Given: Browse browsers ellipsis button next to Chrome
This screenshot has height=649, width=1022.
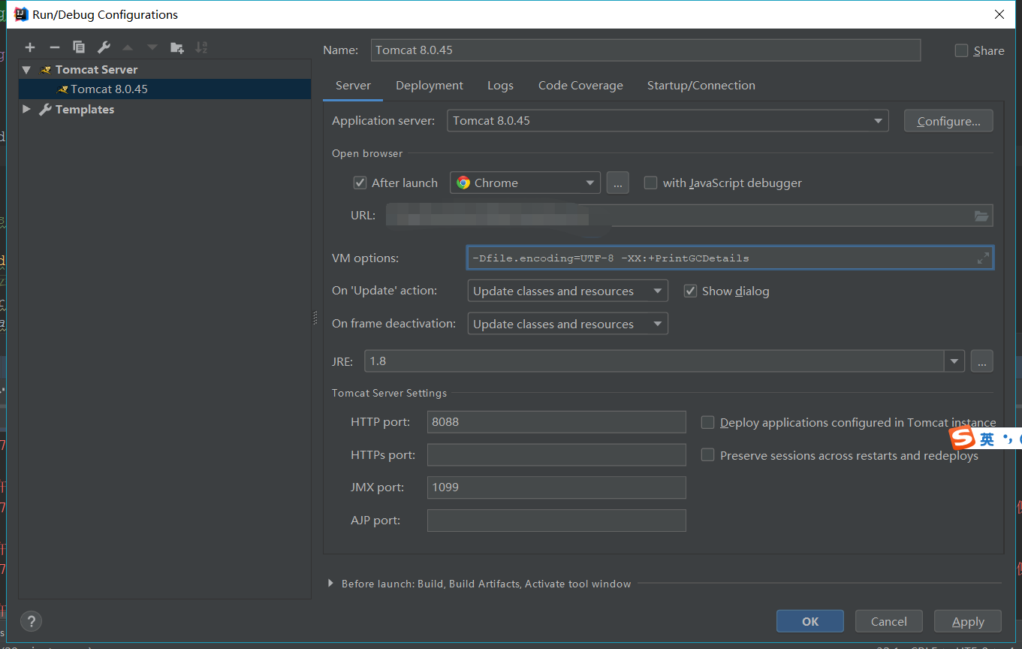Looking at the screenshot, I should 617,183.
